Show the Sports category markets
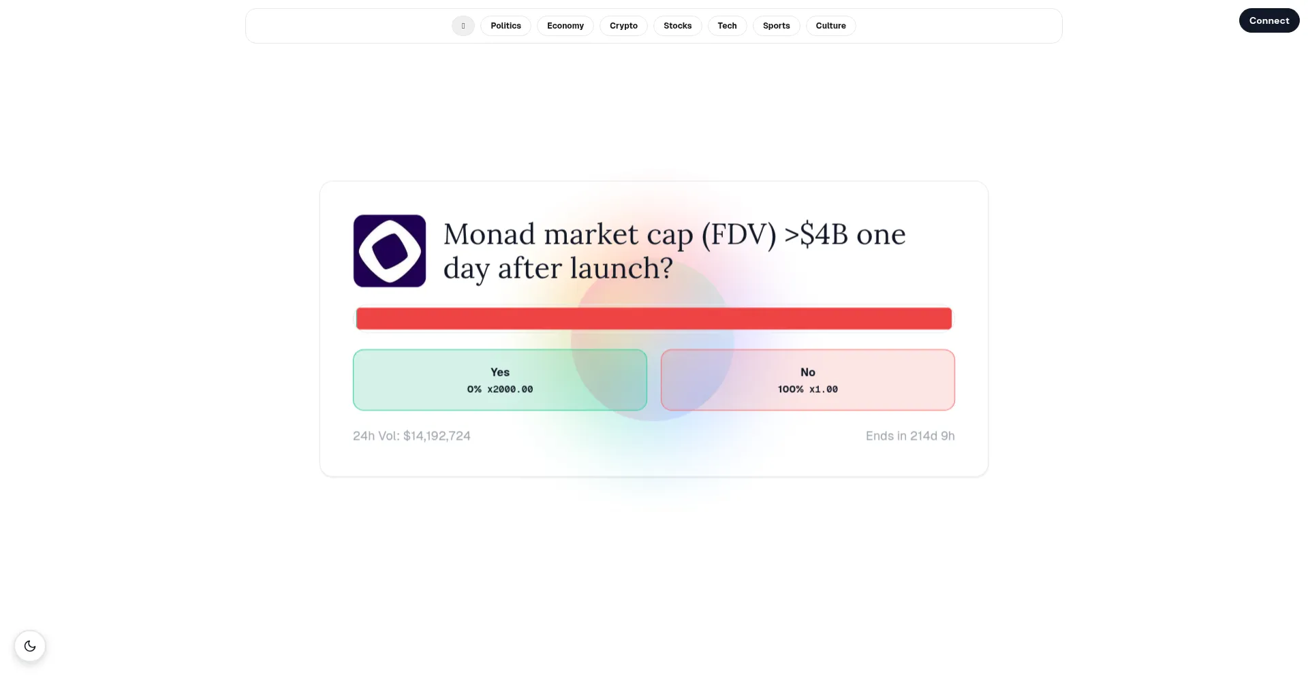Image resolution: width=1308 pixels, height=676 pixels. coord(776,26)
